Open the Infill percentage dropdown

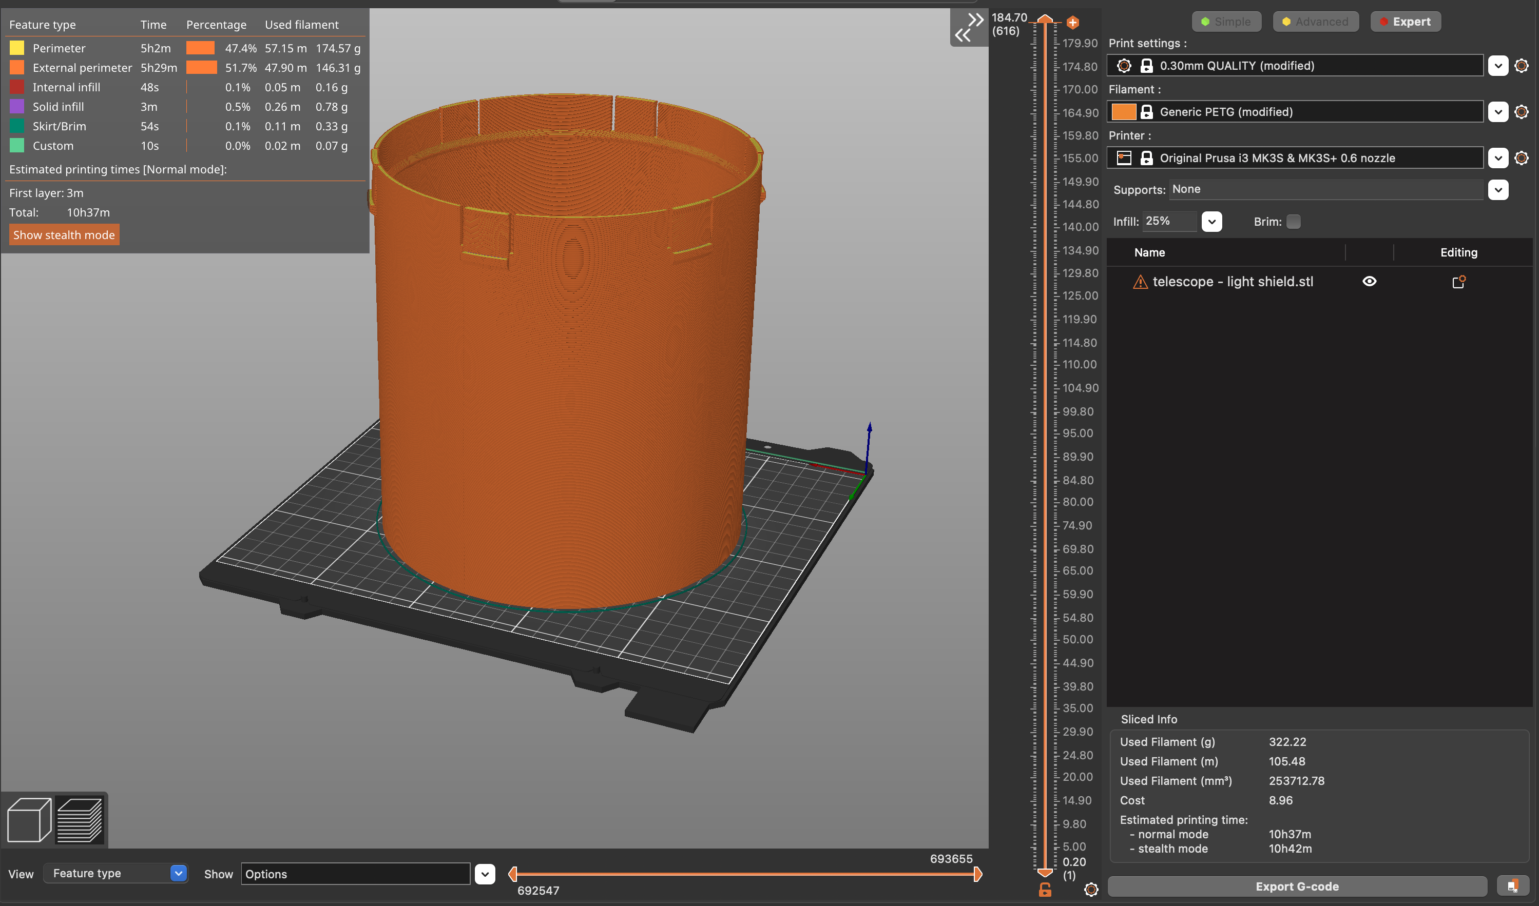(1211, 222)
